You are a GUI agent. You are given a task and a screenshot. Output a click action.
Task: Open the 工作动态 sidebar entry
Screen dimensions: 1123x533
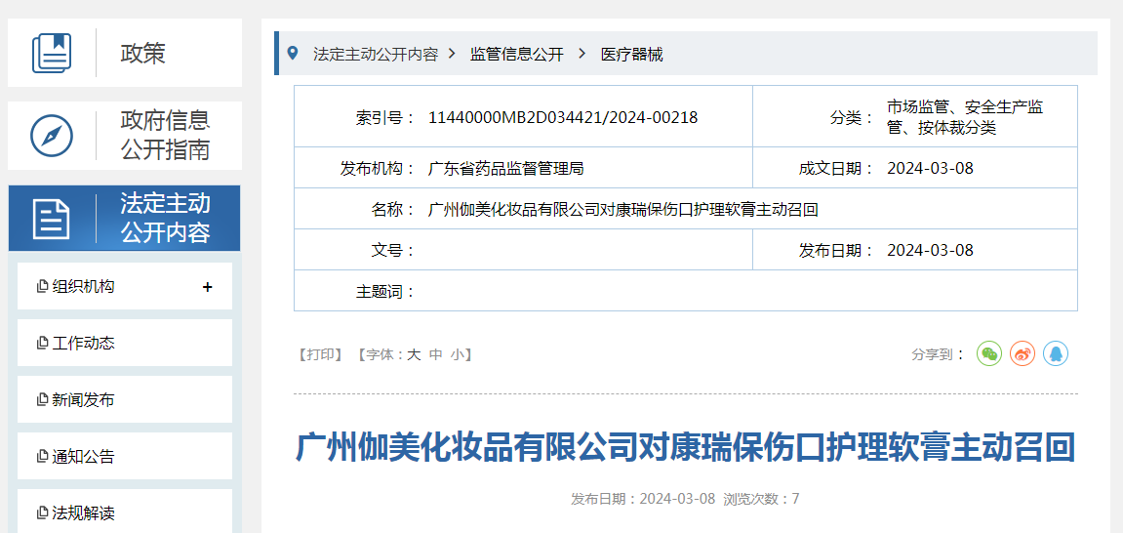[125, 344]
